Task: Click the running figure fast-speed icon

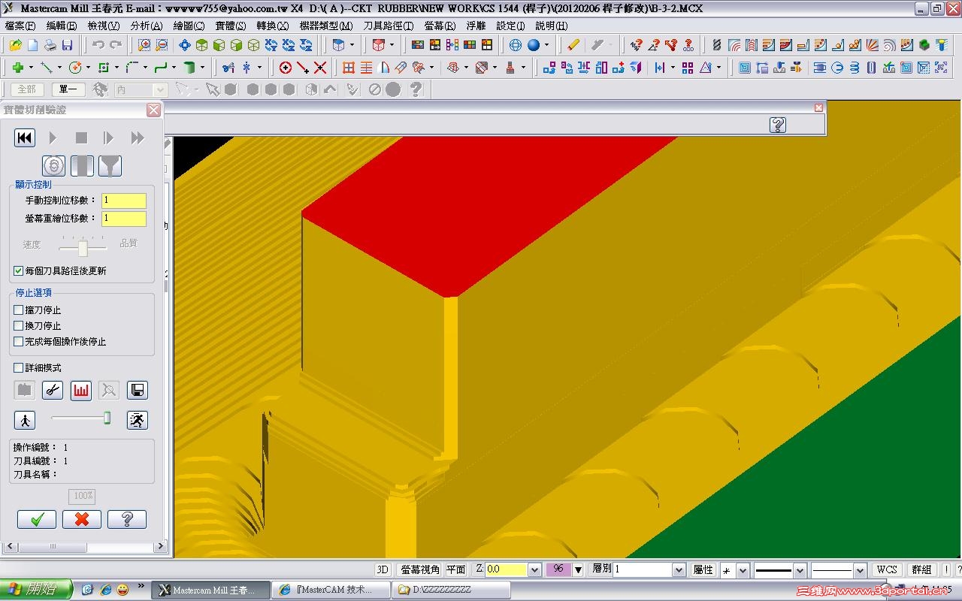Action: (137, 420)
